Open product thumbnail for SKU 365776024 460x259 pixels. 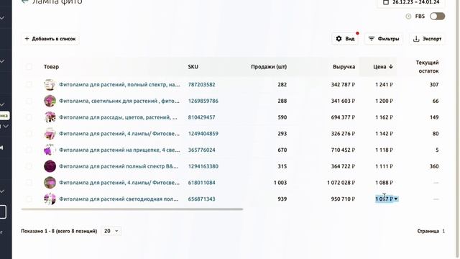coord(50,150)
